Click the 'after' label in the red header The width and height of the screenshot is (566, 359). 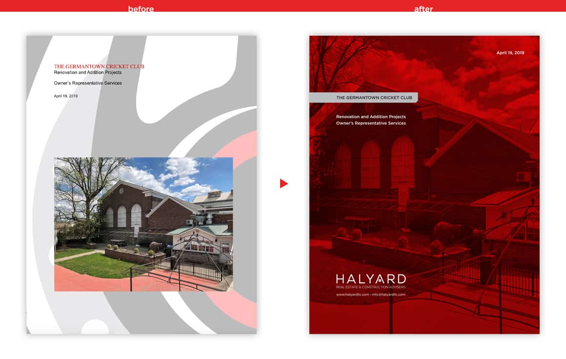click(424, 9)
